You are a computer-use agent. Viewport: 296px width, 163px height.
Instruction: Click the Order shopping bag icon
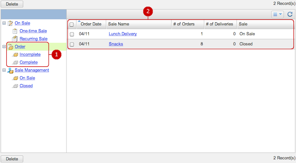11,47
